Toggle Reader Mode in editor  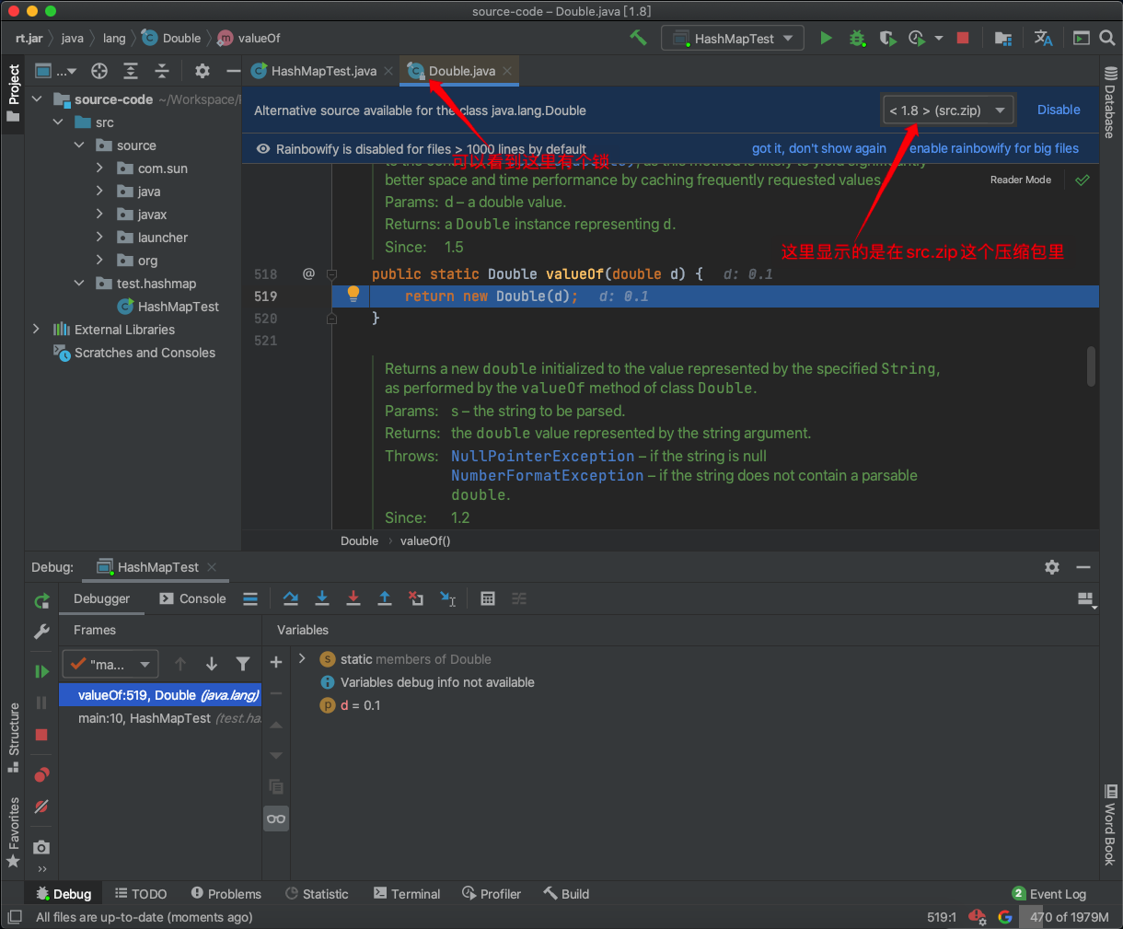tap(1020, 180)
